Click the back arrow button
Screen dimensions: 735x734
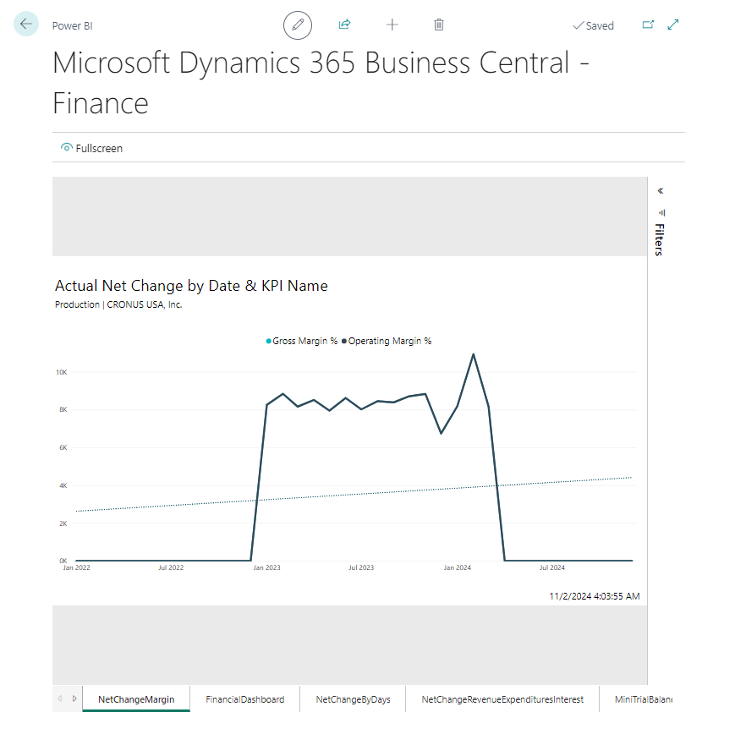26,25
